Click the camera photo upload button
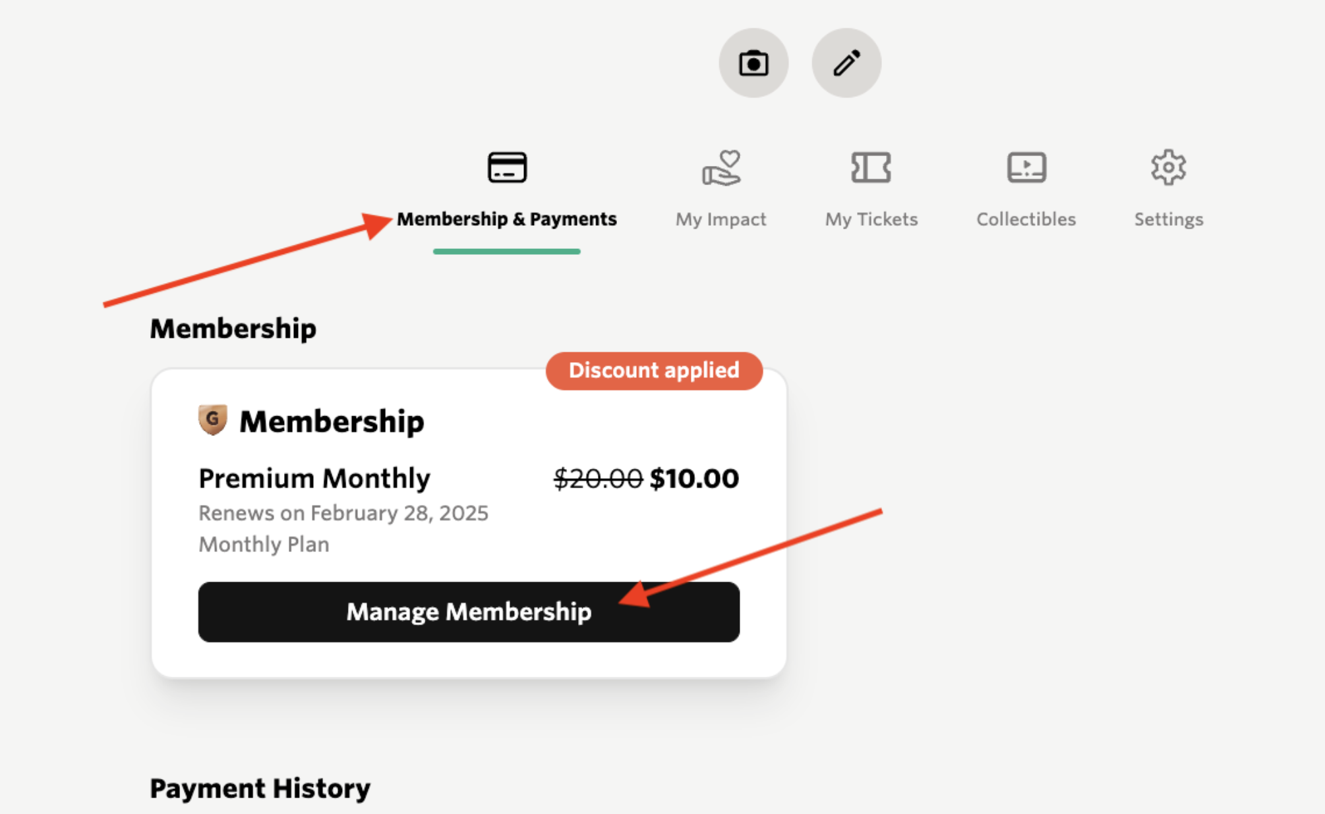 [753, 63]
